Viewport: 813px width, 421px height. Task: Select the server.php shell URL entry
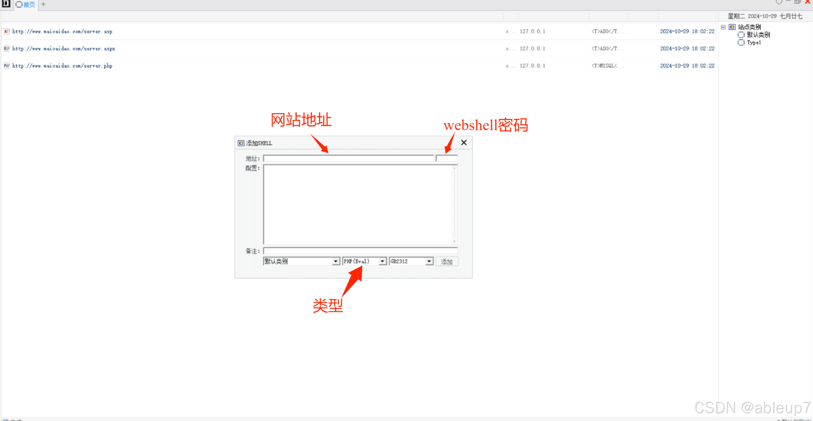62,66
